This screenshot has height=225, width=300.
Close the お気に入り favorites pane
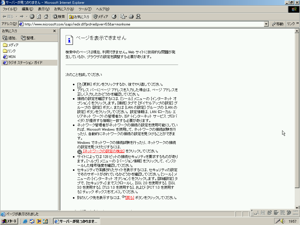(54, 31)
